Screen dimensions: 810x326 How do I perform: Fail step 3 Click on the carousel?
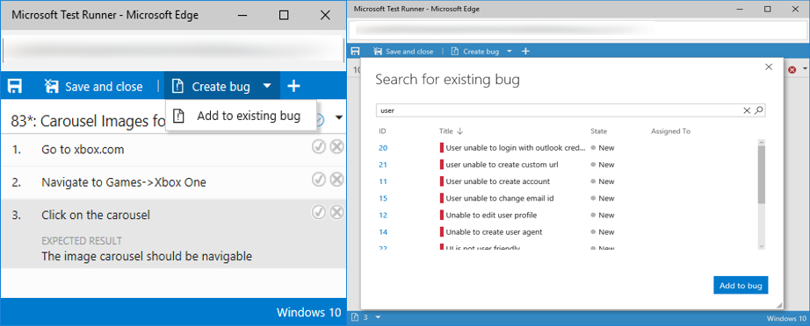pyautogui.click(x=336, y=212)
